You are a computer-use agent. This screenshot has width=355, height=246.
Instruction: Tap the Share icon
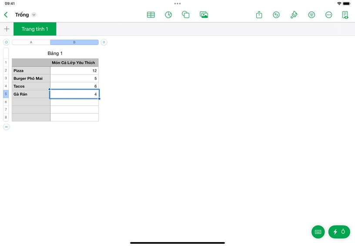point(259,15)
